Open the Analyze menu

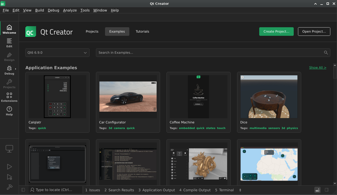coord(70,10)
